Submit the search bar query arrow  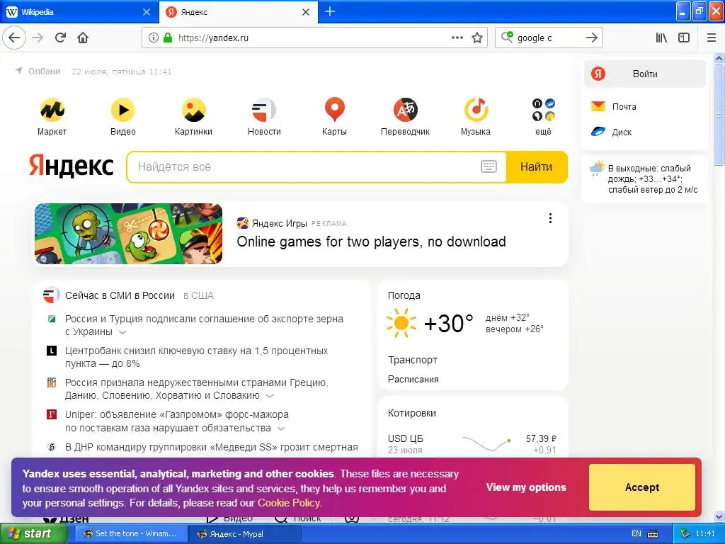(x=592, y=38)
